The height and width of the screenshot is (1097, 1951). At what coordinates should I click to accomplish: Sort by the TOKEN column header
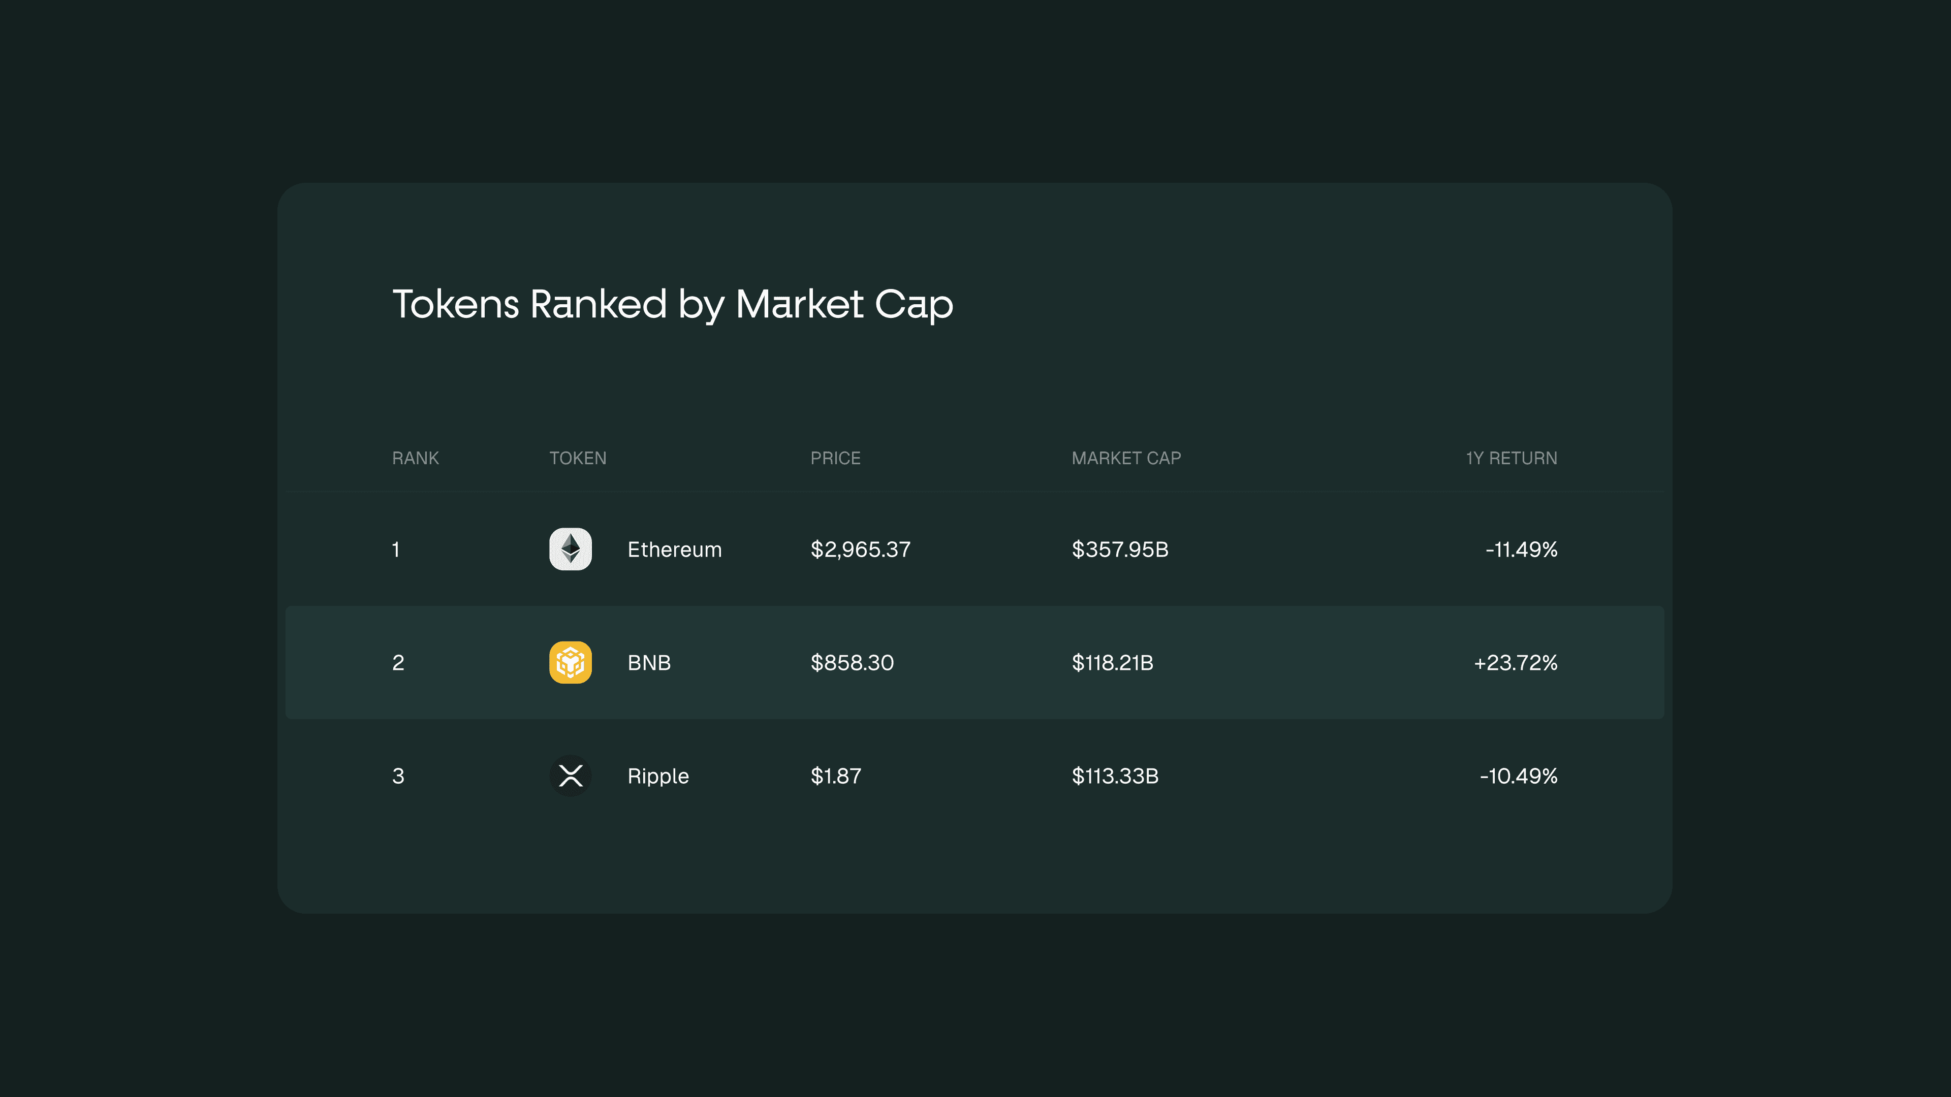point(578,458)
